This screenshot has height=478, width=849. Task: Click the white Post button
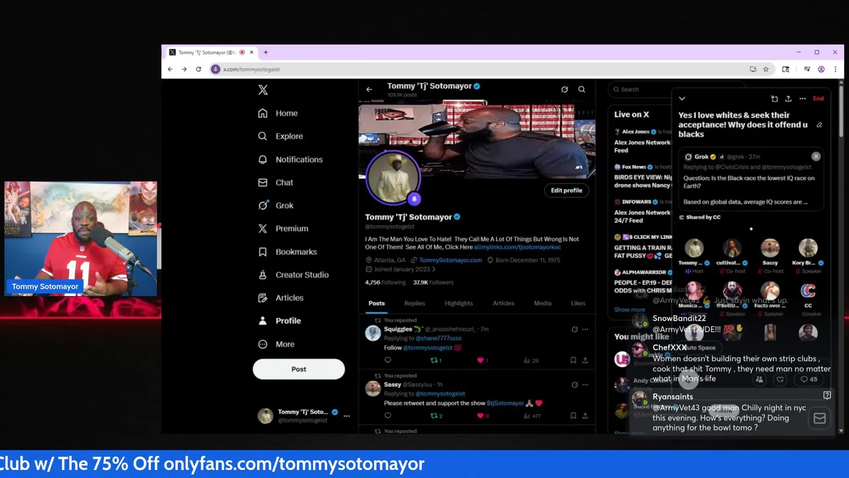(298, 369)
